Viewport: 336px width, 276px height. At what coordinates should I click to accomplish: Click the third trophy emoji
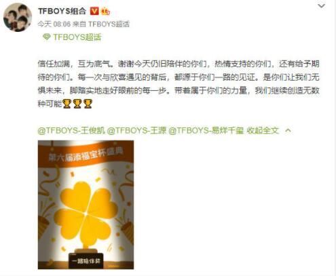click(x=88, y=104)
